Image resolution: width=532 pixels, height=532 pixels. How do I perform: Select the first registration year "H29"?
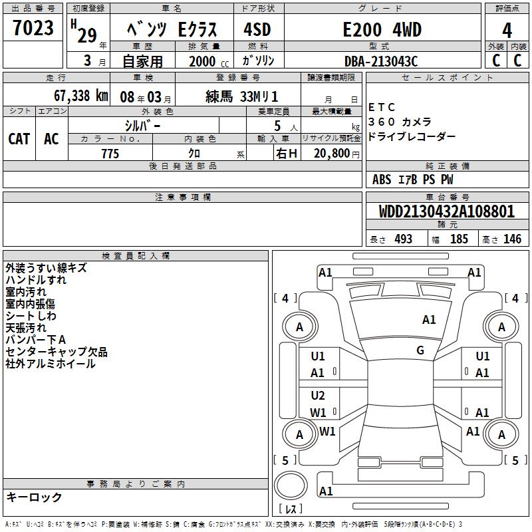(x=84, y=31)
